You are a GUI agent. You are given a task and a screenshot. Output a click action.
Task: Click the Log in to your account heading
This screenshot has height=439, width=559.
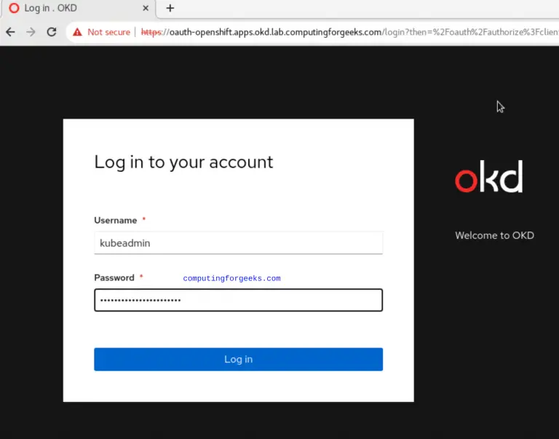pyautogui.click(x=183, y=162)
